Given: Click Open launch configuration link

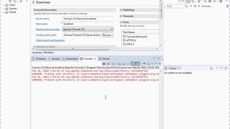Looking at the screenshot, I should 50,40.
